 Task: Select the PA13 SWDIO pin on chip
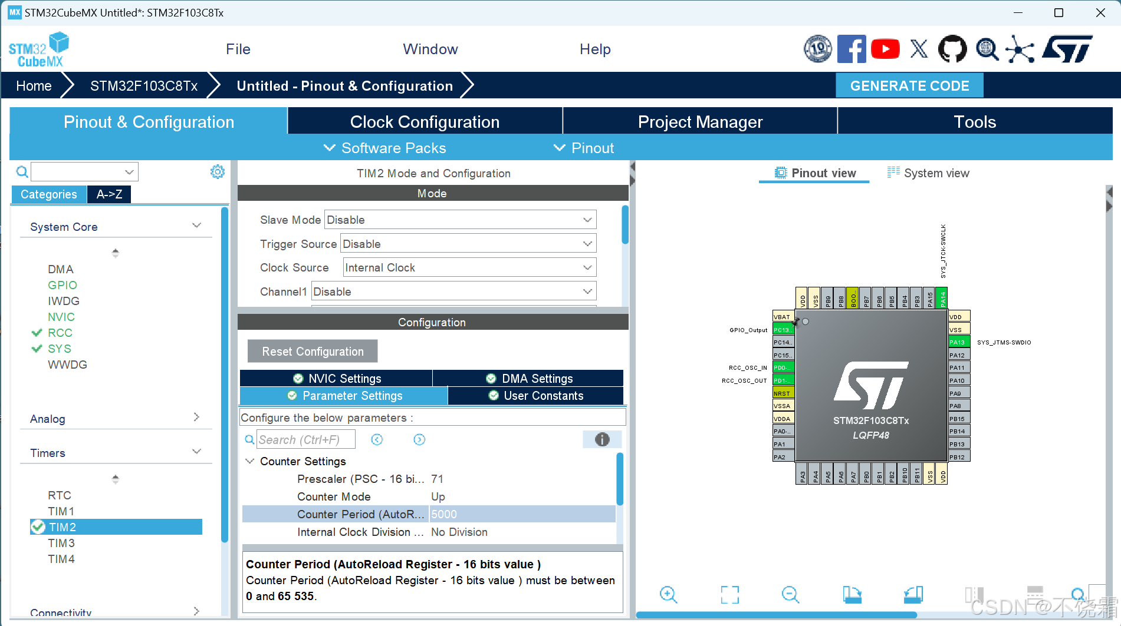click(959, 342)
